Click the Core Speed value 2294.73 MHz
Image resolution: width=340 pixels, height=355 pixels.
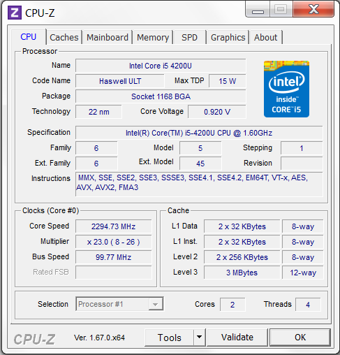coord(113,226)
